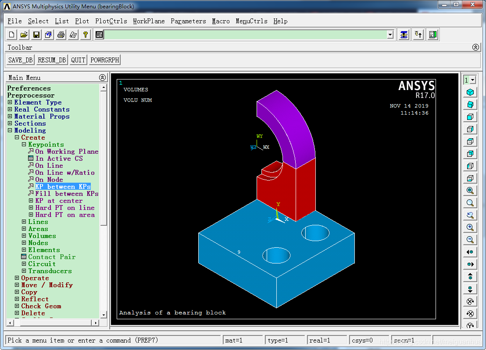
Task: Click the SAVE_DB button
Action: (21, 60)
